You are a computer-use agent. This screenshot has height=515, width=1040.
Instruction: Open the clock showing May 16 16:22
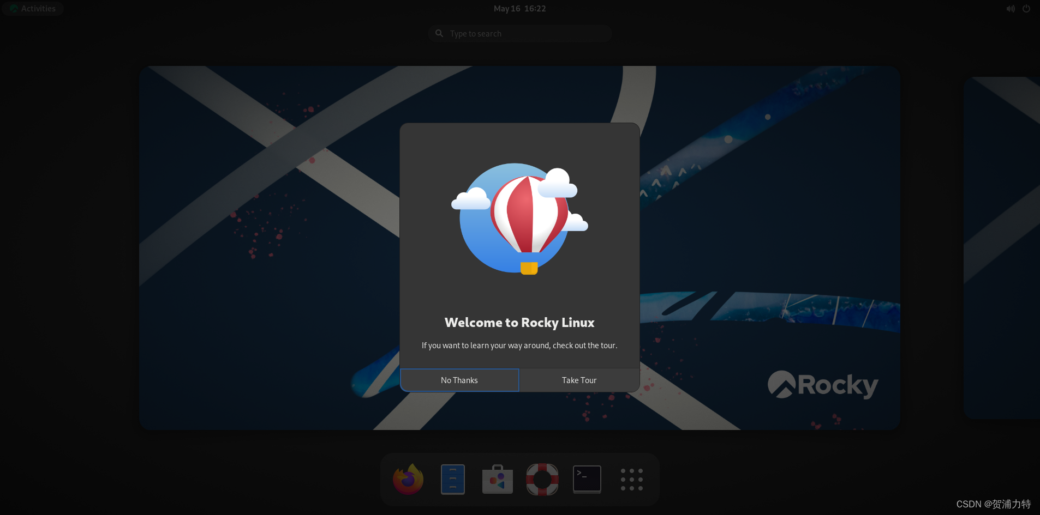point(519,9)
